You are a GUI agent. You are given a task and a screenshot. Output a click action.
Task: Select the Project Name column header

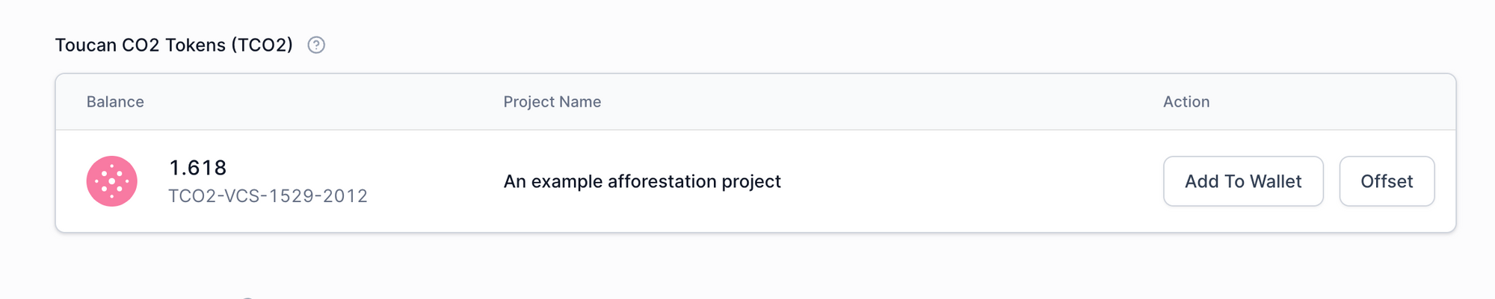[552, 102]
